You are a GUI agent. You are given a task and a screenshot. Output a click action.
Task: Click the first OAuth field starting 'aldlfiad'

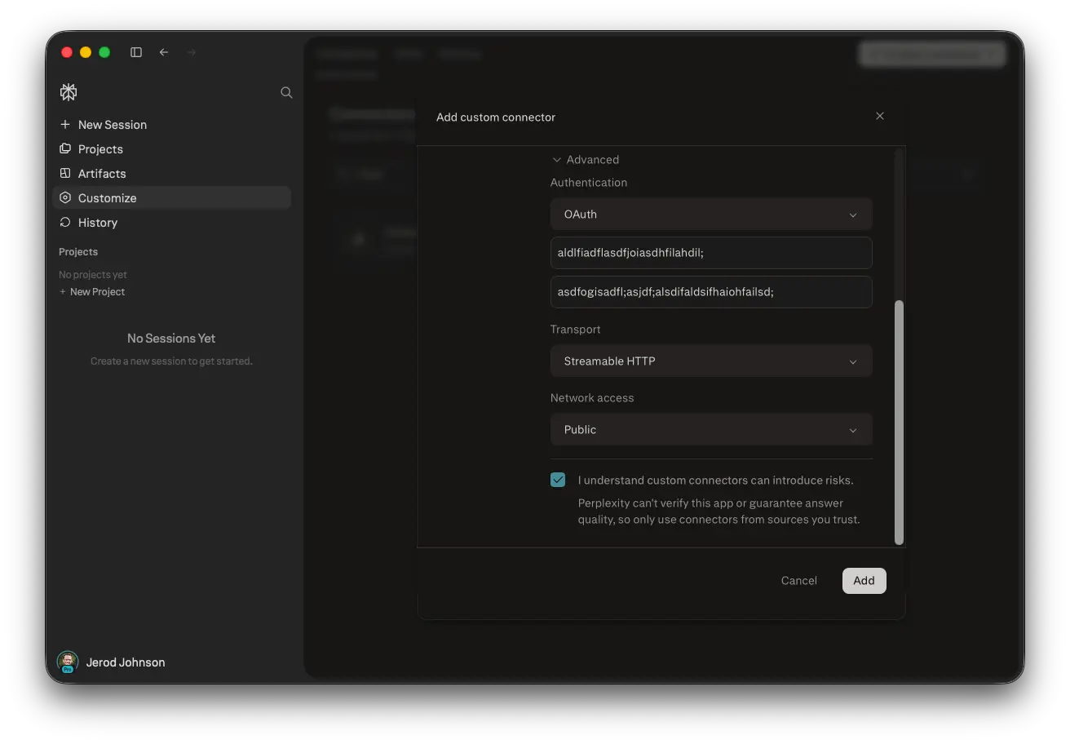(711, 253)
